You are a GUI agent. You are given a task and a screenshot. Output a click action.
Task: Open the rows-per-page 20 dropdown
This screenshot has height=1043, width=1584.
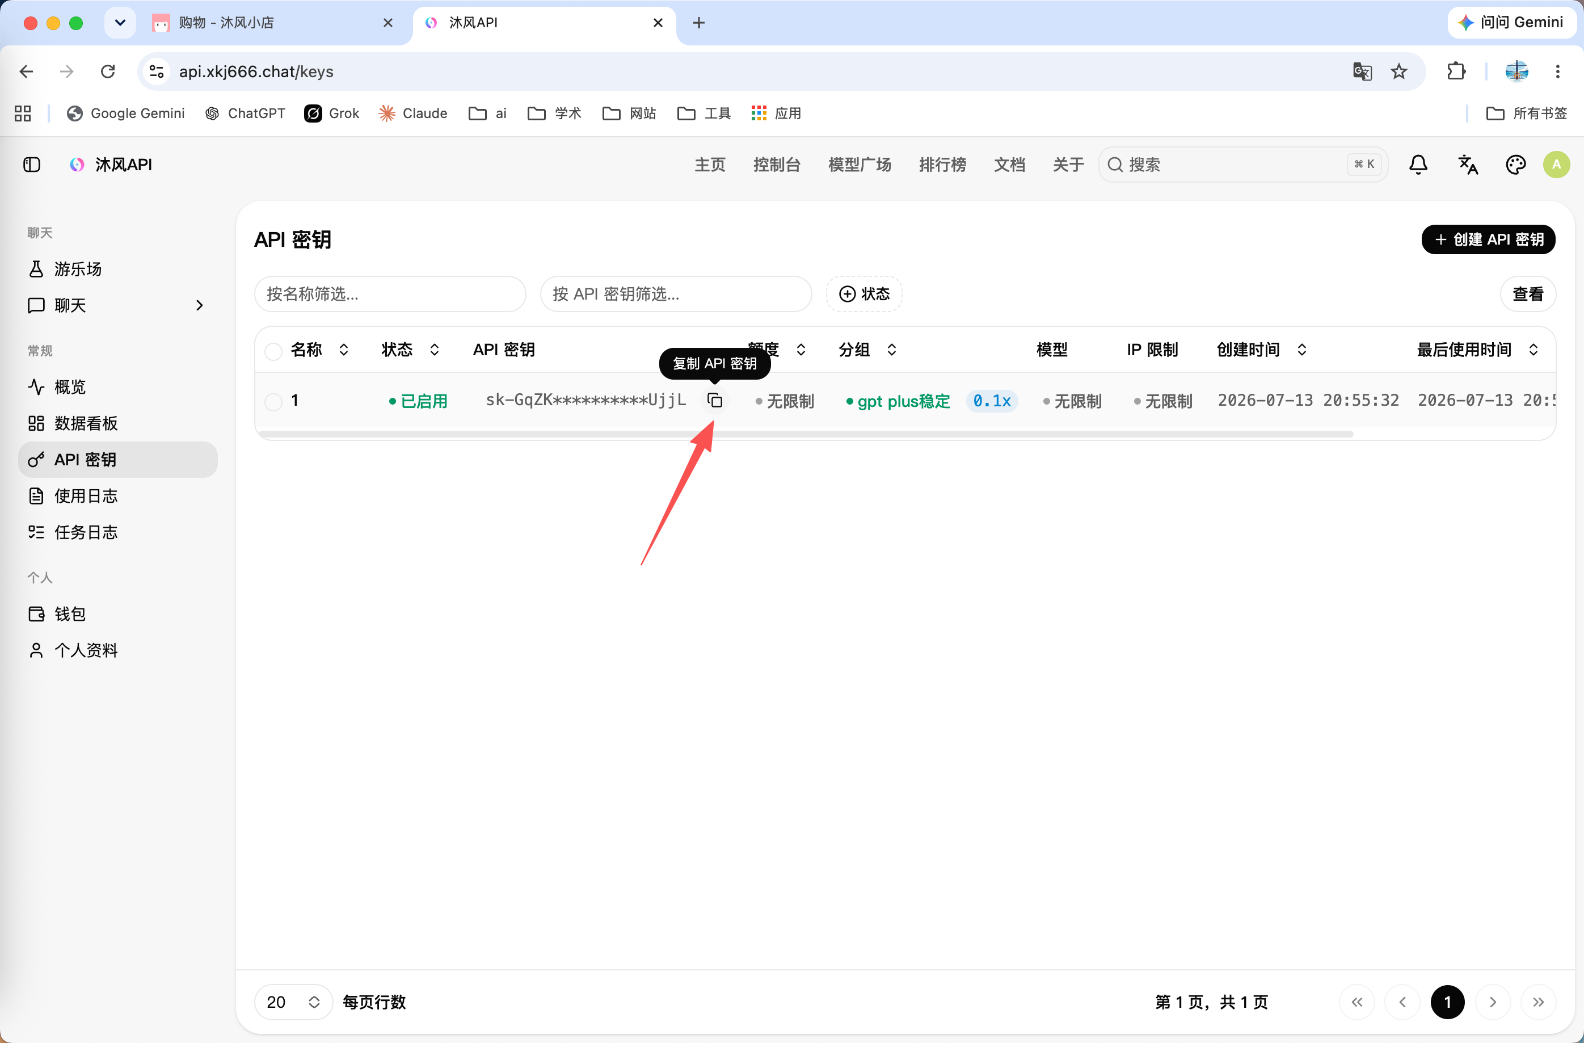(293, 1002)
